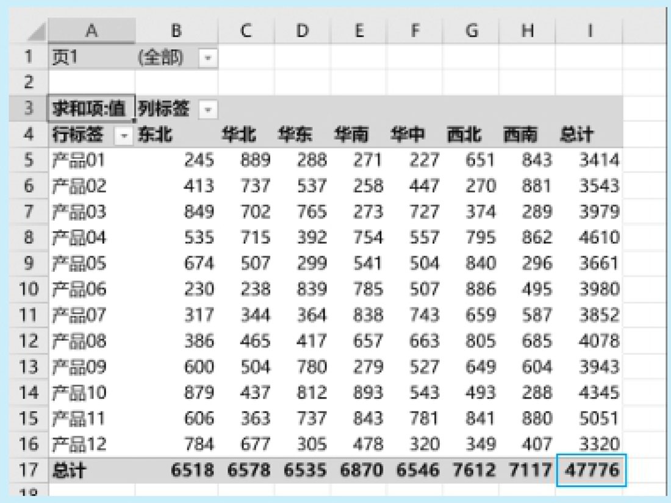Click the 产品11 total value 5051
This screenshot has height=503, width=671.
(x=598, y=418)
